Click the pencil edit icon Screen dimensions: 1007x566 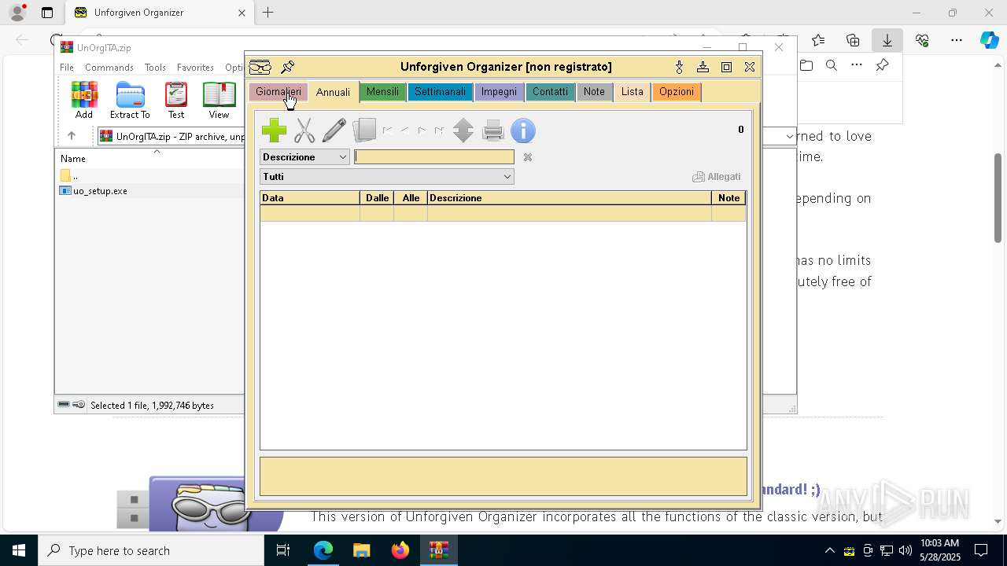point(334,130)
